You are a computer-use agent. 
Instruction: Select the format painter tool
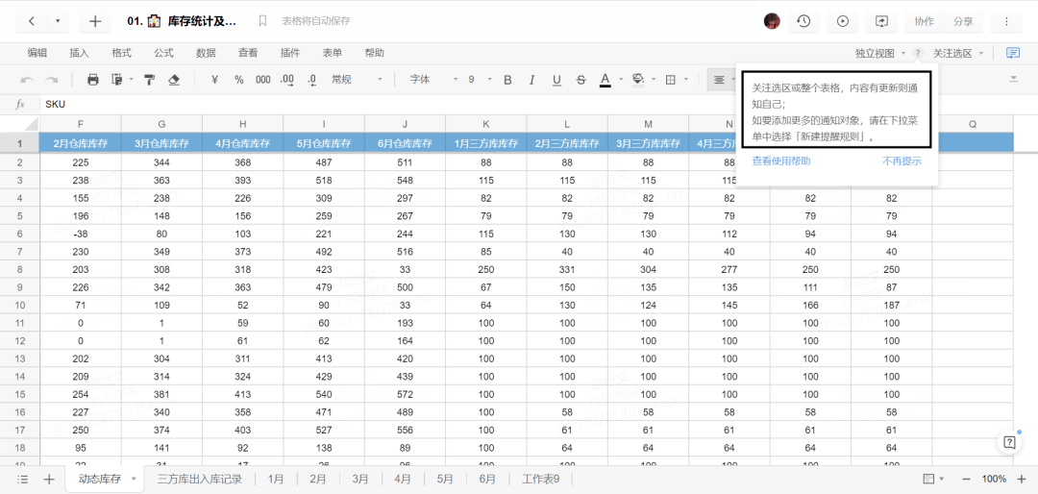click(150, 80)
